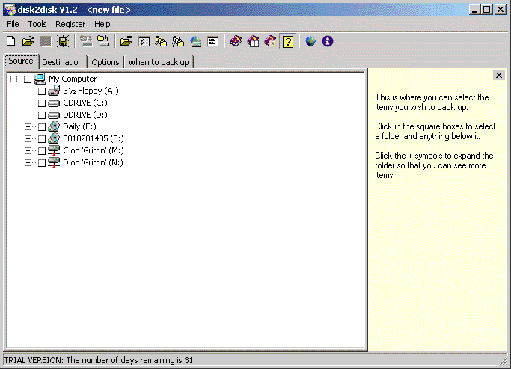Expand the DDRIVE (D:) node
The width and height of the screenshot is (511, 369).
click(28, 115)
